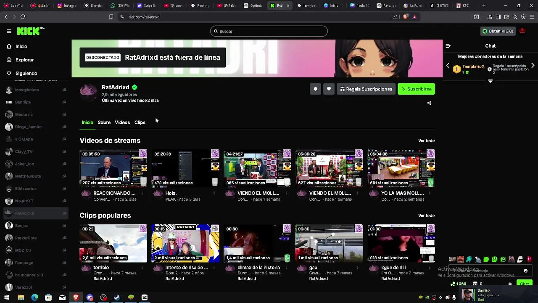The width and height of the screenshot is (538, 303).
Task: Reload the page with browser refresh button
Action: tap(23, 17)
